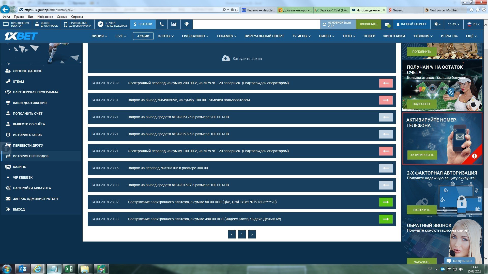Expand the ЕЩЁ navigation menu
The height and width of the screenshot is (274, 488).
pyautogui.click(x=471, y=36)
